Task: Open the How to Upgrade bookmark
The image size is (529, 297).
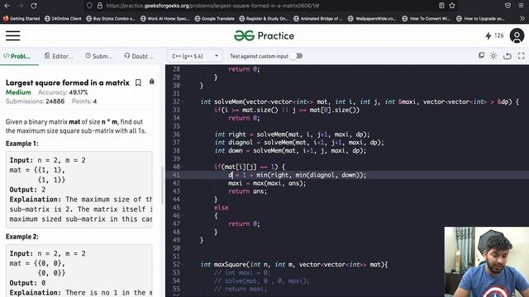Action: click(480, 18)
